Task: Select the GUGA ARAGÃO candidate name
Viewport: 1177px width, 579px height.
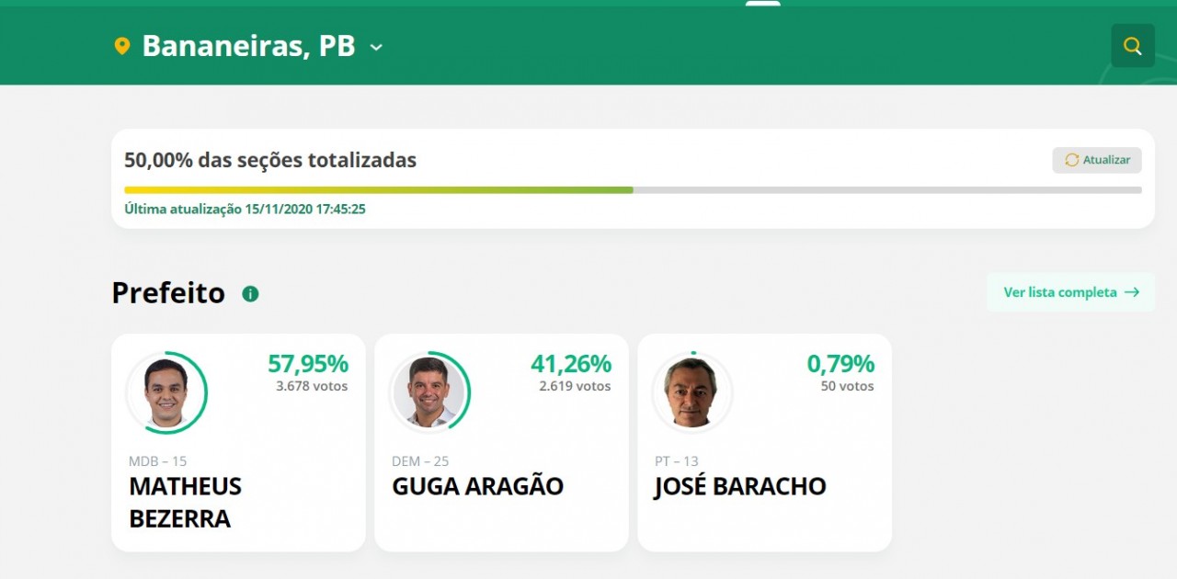Action: click(478, 486)
